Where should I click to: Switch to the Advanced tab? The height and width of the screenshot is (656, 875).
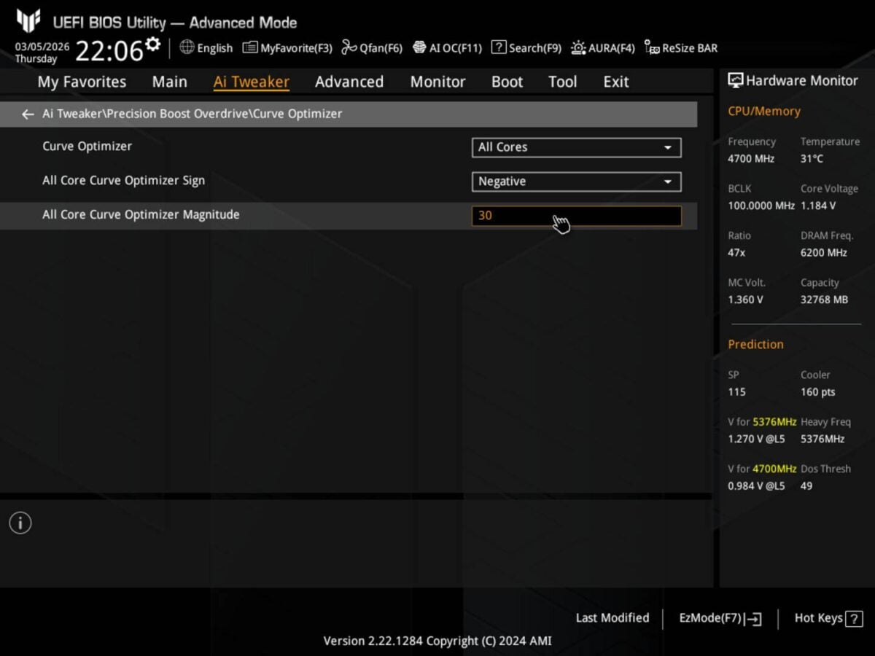[x=349, y=82]
